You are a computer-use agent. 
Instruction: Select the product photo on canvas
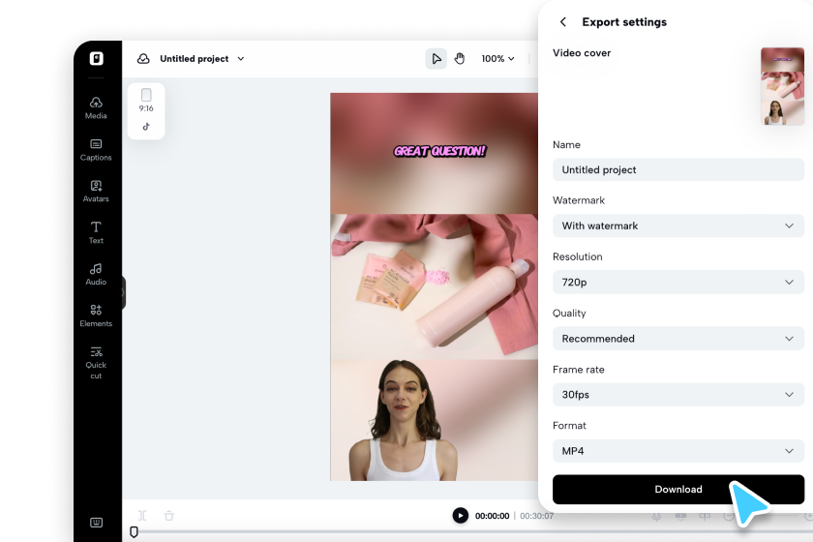tap(434, 286)
